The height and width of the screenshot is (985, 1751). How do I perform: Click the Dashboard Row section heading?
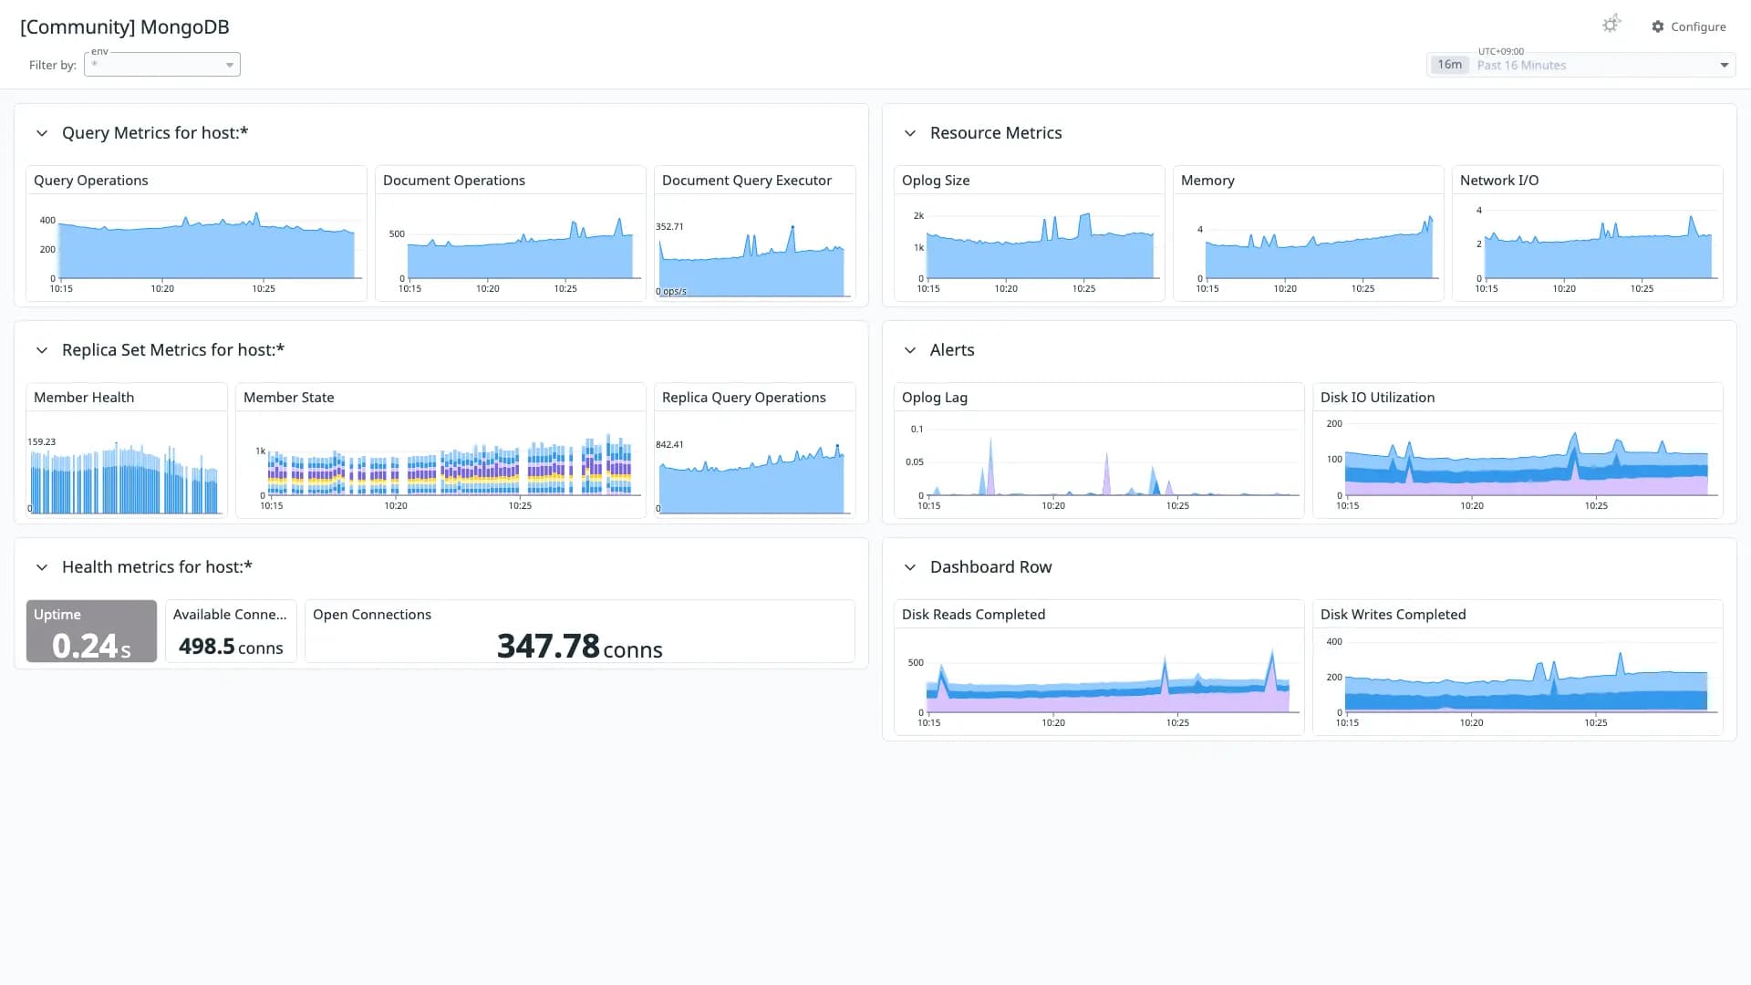pyautogui.click(x=991, y=567)
